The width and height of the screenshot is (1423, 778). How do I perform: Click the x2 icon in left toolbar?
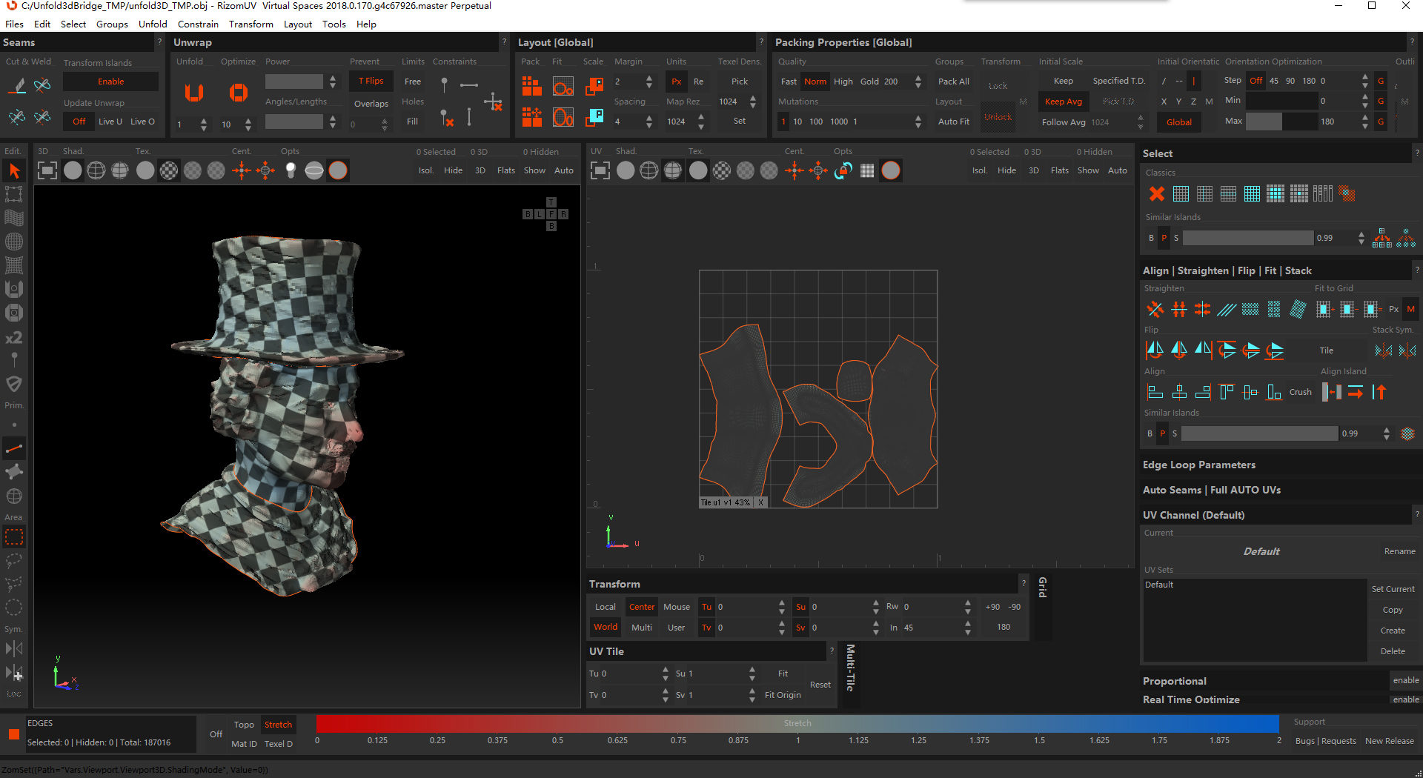(x=14, y=338)
